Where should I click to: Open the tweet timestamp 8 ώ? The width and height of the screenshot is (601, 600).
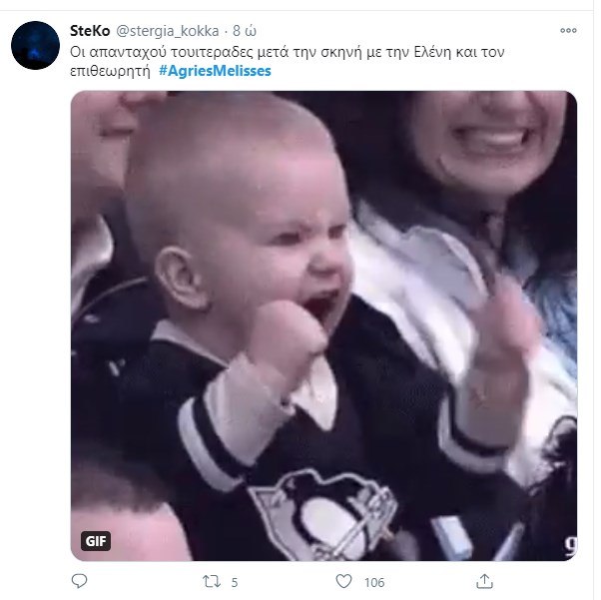point(245,31)
